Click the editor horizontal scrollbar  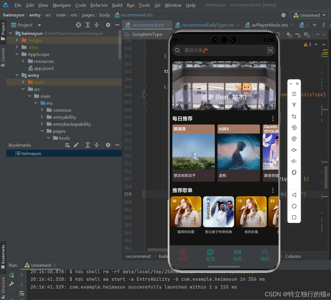tap(157, 250)
